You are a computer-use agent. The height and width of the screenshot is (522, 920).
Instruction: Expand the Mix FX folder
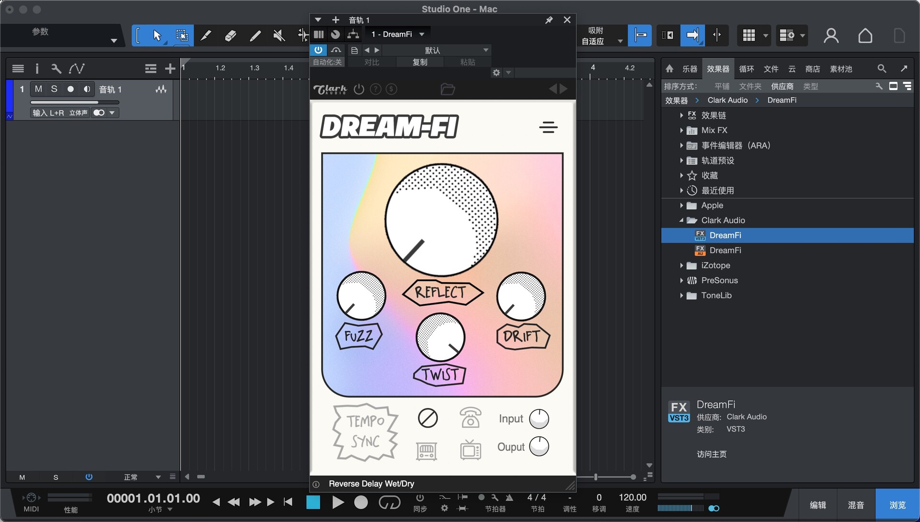click(x=681, y=130)
